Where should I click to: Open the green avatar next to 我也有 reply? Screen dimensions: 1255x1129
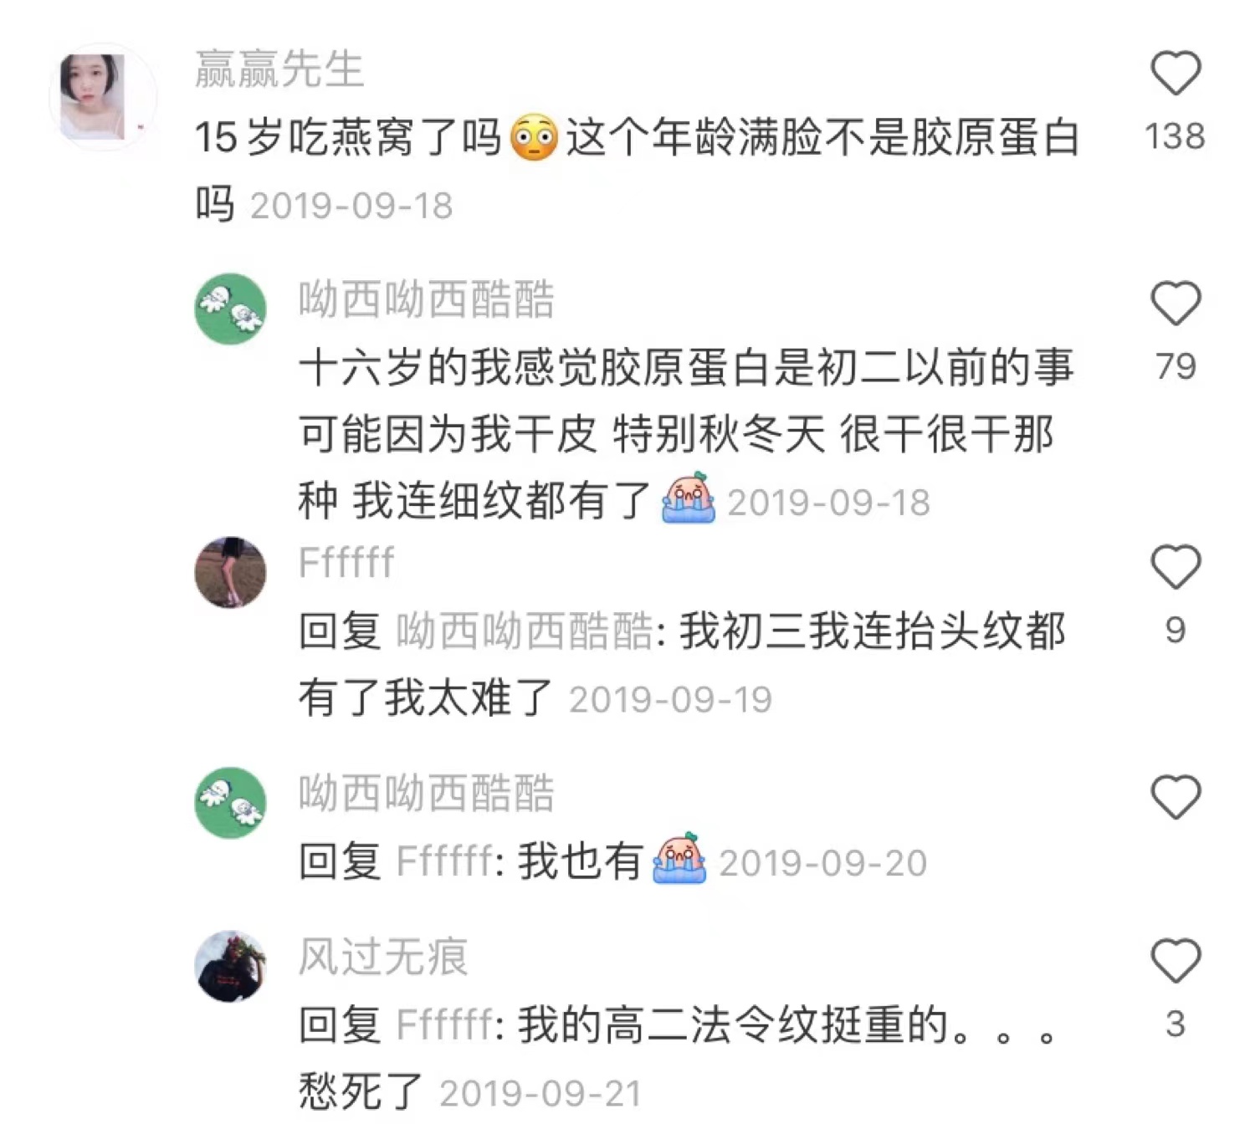pyautogui.click(x=230, y=802)
